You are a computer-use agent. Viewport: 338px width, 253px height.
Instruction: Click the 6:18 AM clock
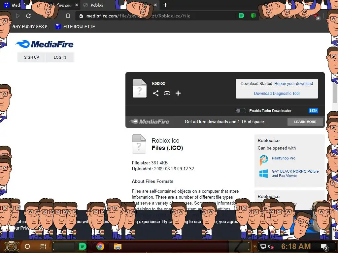(296, 246)
